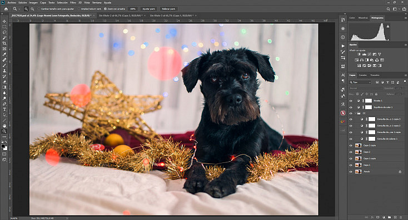Create a new group with folder icon
This screenshot has width=408, height=220.
[389, 217]
